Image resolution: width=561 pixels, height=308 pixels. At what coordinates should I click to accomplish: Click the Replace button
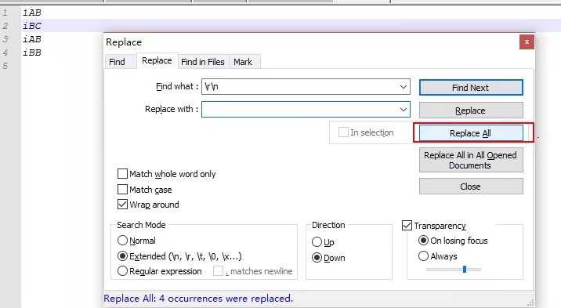(471, 111)
